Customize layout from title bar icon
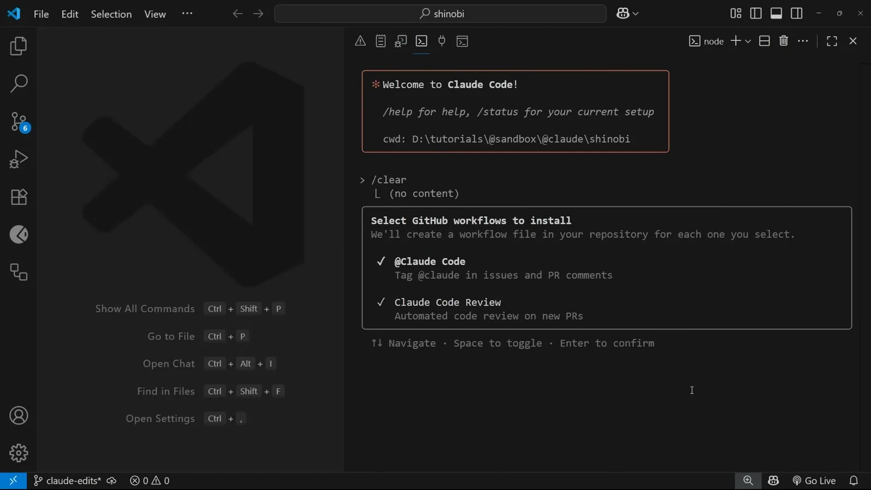 pyautogui.click(x=736, y=14)
